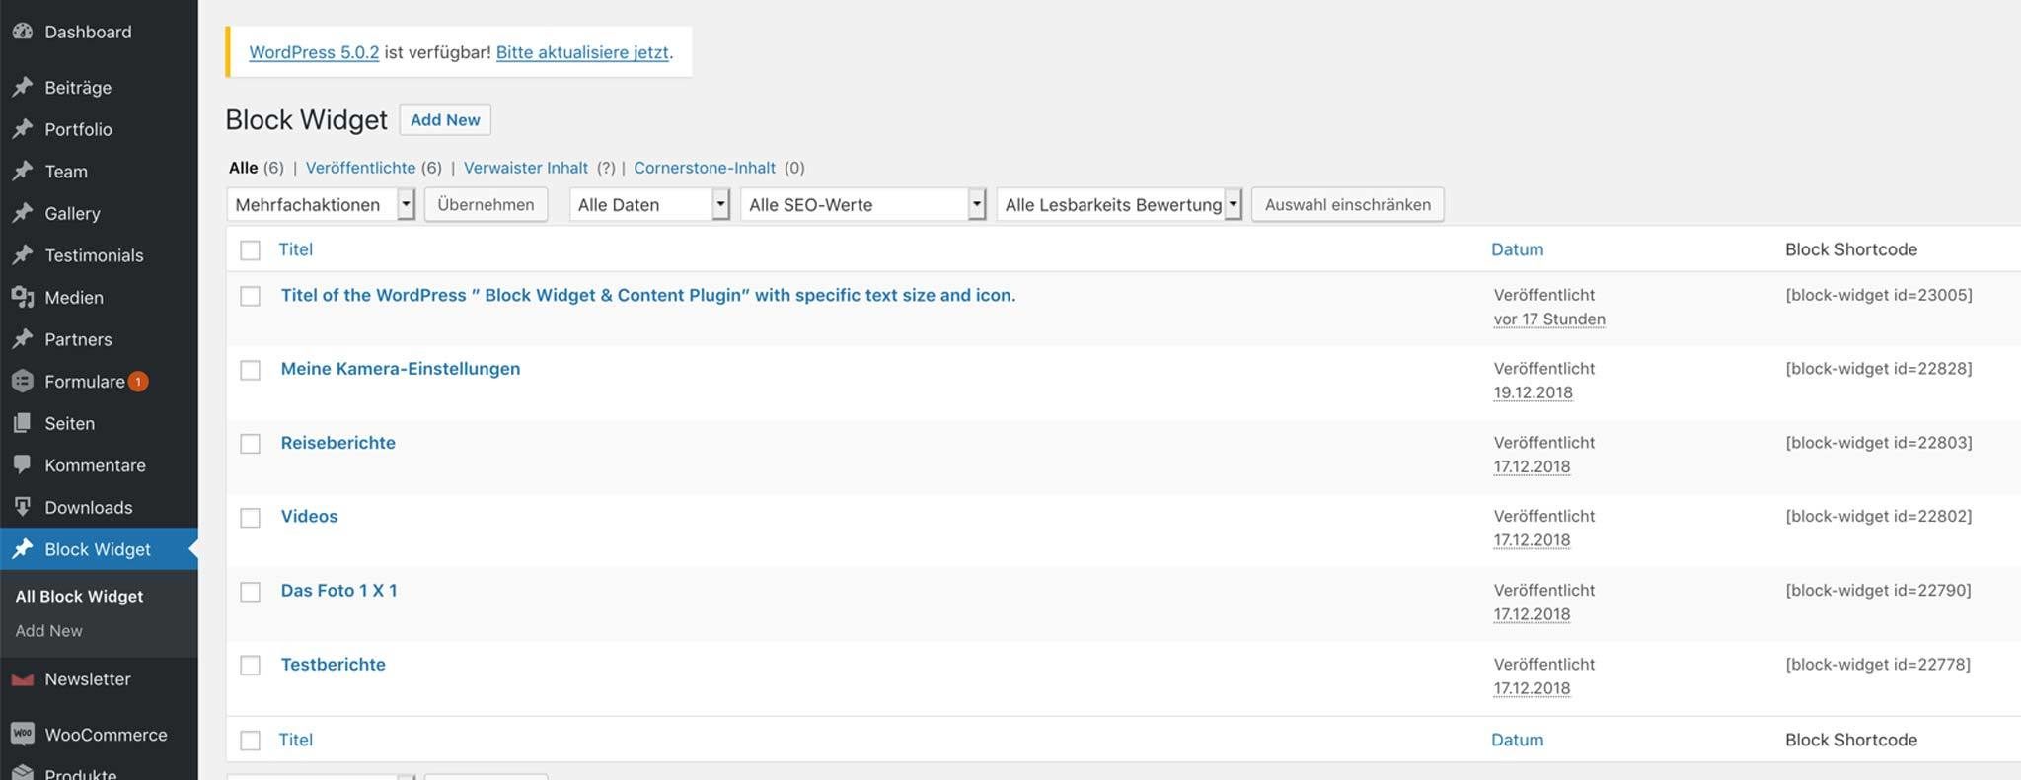Image resolution: width=2021 pixels, height=780 pixels.
Task: Open the Das Foto 1 X 1 entry
Action: (x=338, y=590)
